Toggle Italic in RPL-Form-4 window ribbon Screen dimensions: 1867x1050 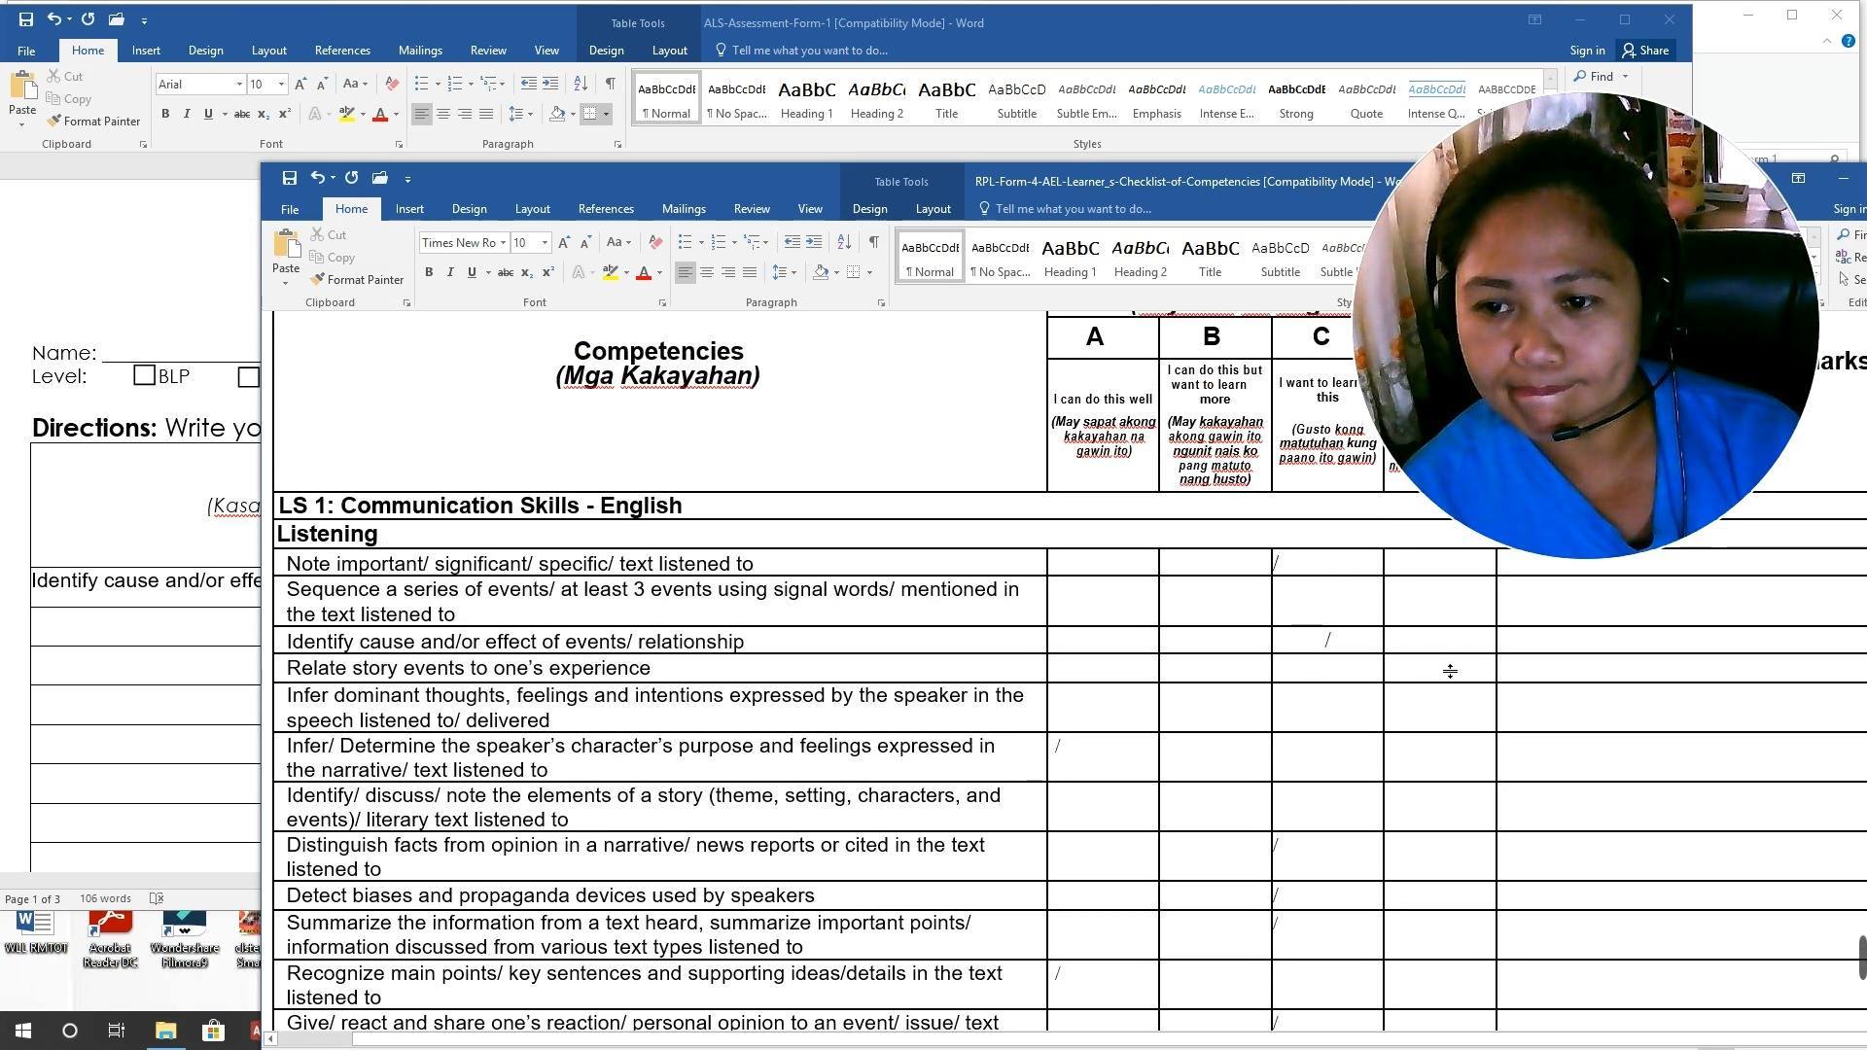coord(450,272)
